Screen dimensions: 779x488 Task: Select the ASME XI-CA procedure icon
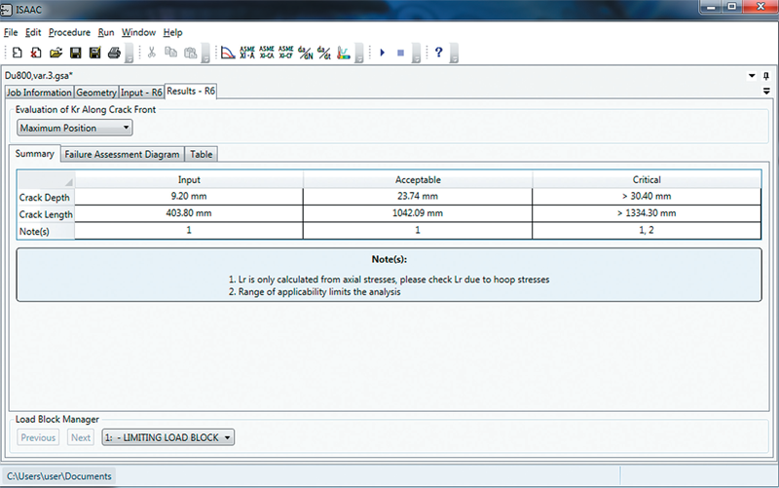[x=267, y=53]
